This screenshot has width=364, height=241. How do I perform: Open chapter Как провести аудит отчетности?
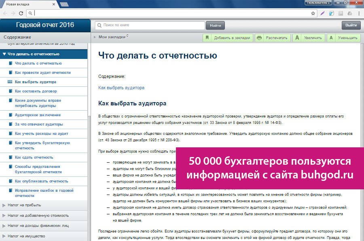click(43, 73)
